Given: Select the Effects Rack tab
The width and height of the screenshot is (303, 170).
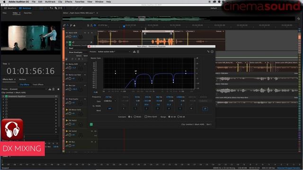Looking at the screenshot, I should point(8,79).
